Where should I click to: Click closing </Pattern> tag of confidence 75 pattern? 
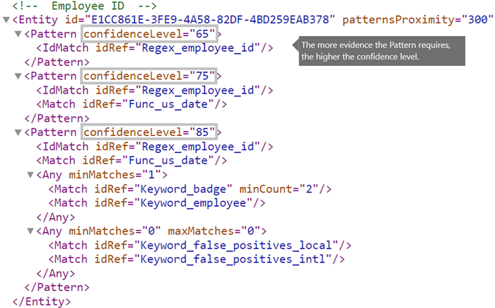[57, 118]
